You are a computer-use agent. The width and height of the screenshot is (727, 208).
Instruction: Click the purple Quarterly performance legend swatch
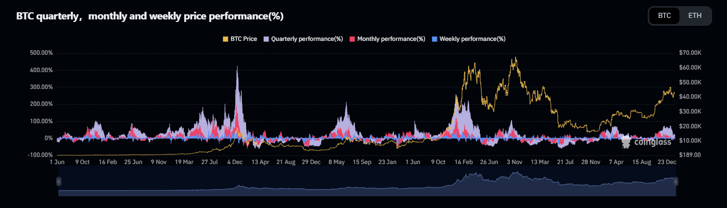point(267,39)
